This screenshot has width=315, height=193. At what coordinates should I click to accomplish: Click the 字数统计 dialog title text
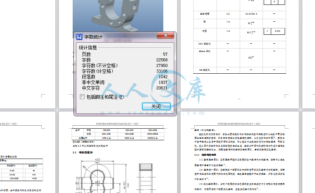pyautogui.click(x=93, y=37)
